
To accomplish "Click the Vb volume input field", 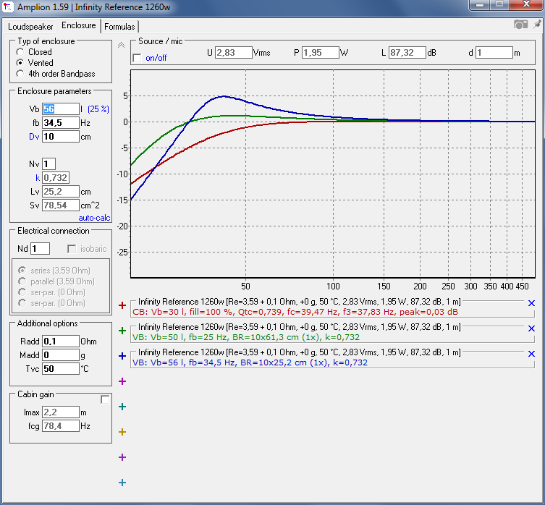I will [61, 109].
